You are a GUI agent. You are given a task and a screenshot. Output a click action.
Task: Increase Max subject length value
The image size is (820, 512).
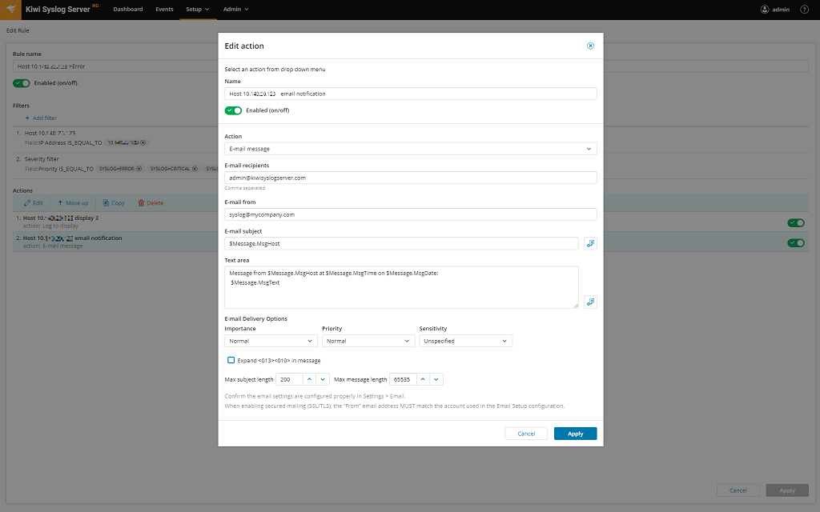tap(310, 379)
